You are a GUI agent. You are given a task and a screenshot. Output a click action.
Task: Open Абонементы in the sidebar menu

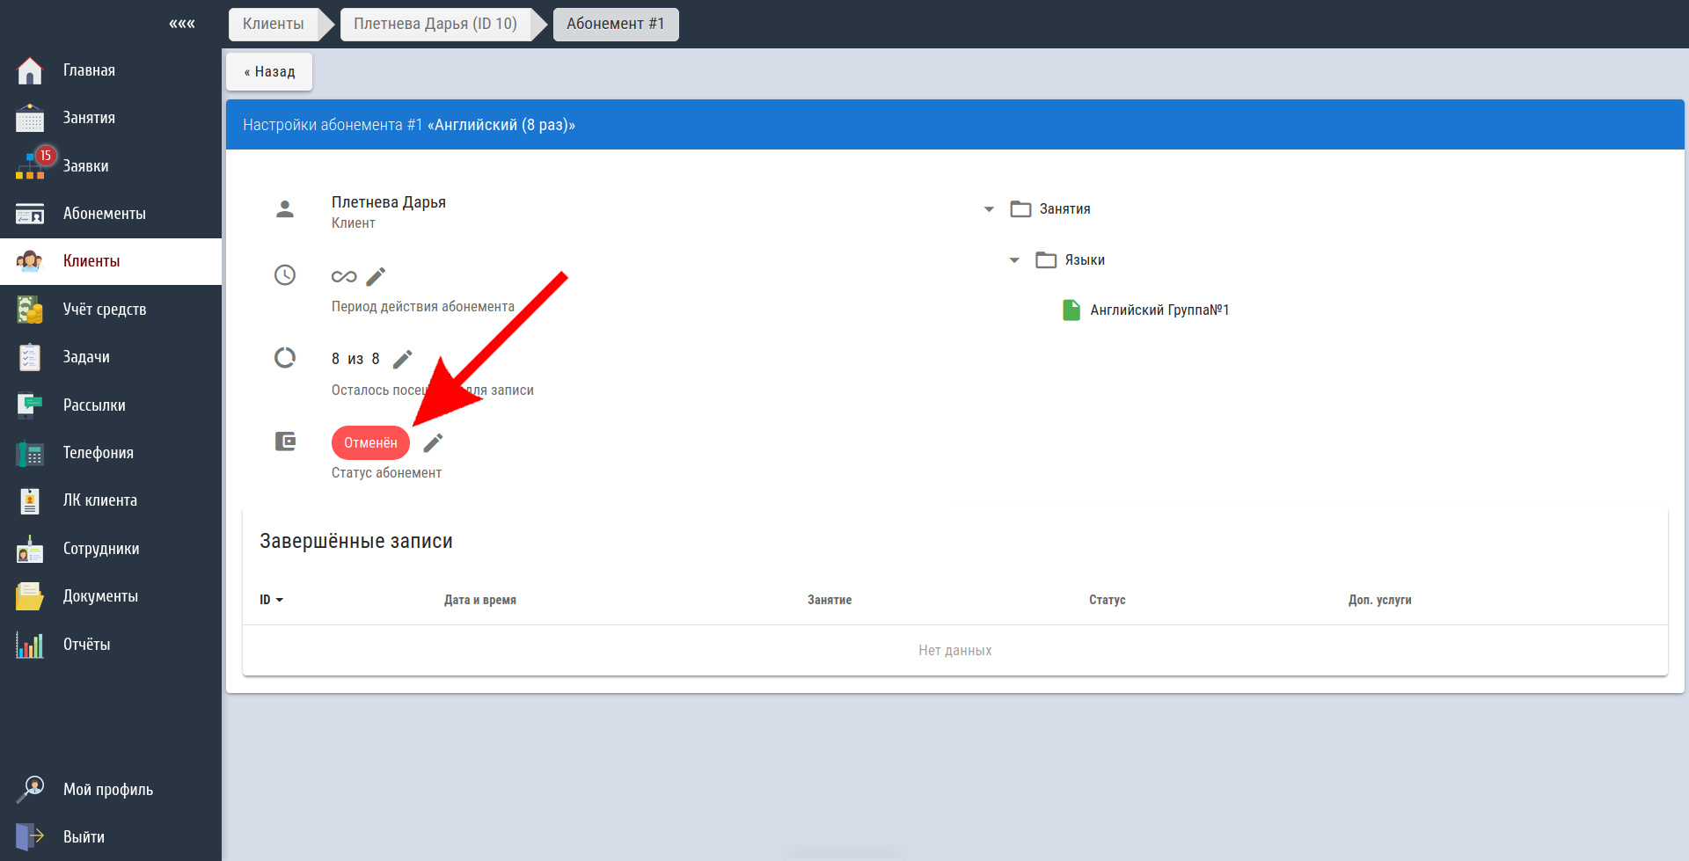(105, 214)
